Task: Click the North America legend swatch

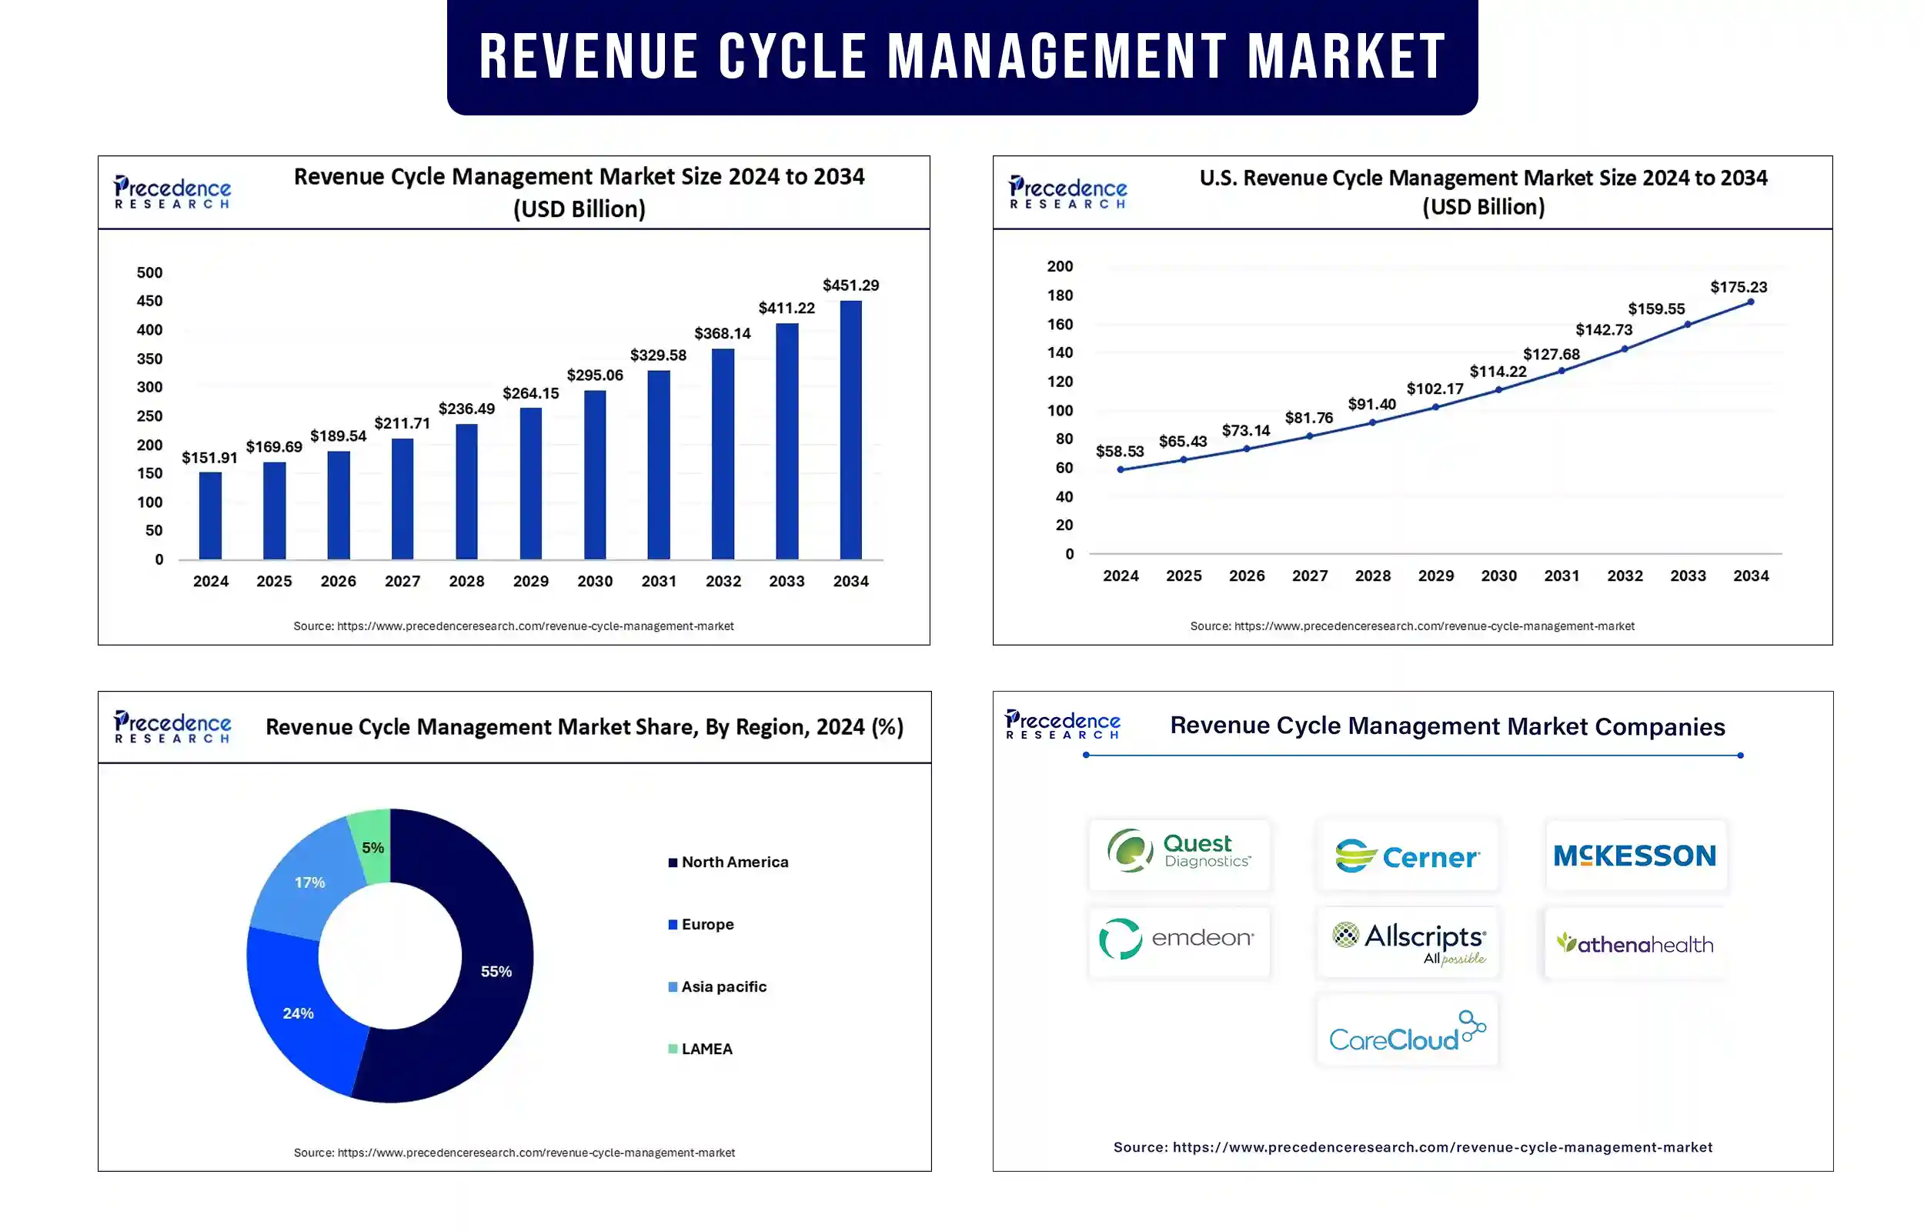Action: point(673,862)
